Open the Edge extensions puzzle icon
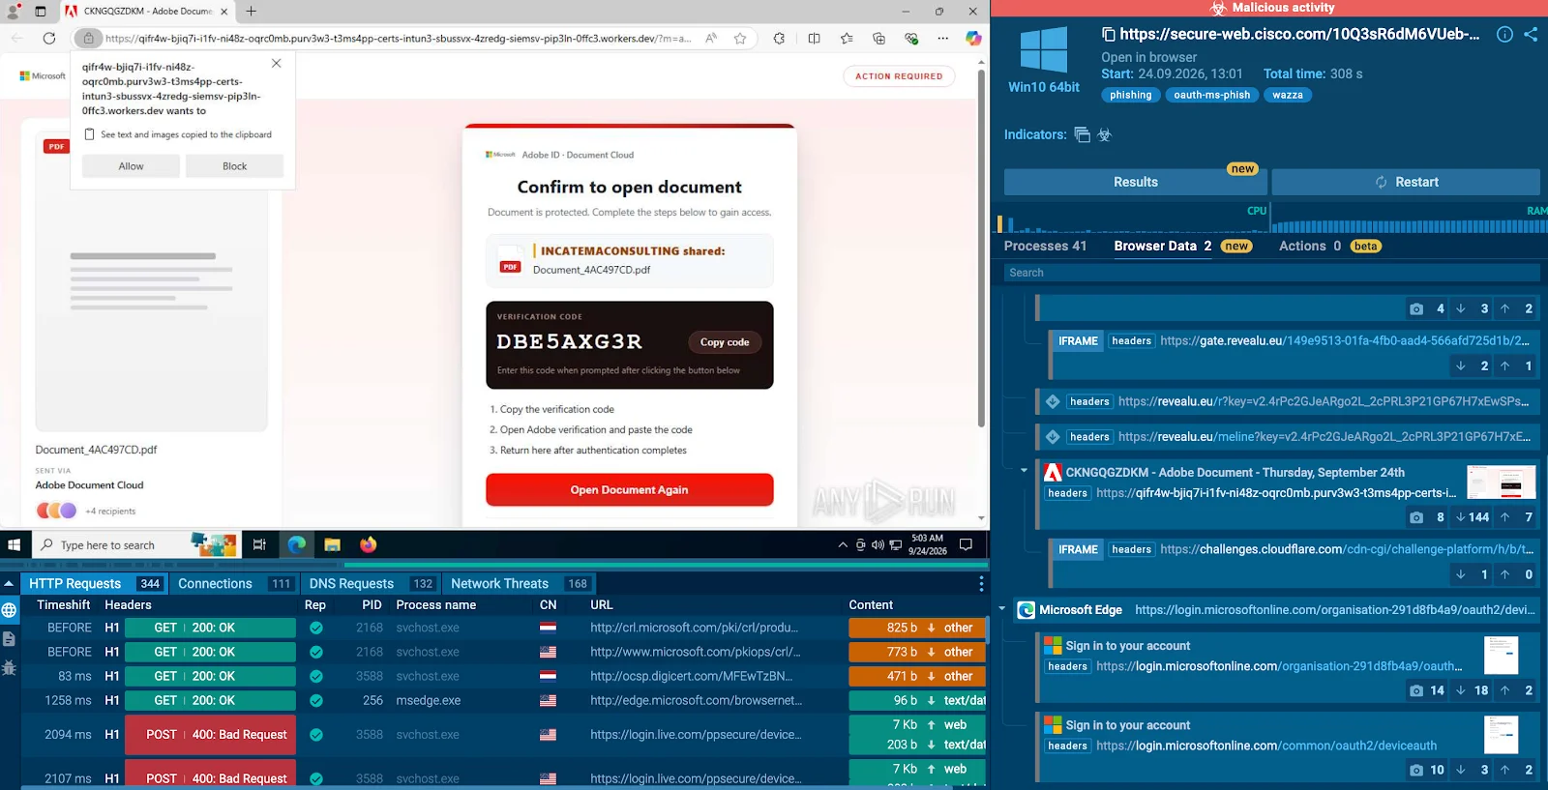The image size is (1548, 790). (x=779, y=39)
